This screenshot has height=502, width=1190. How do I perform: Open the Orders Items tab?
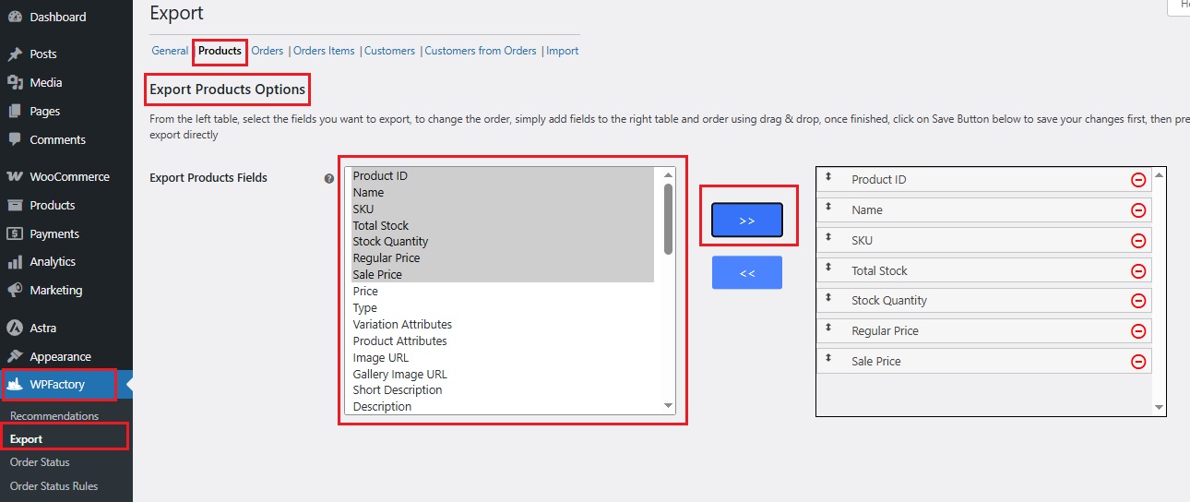(x=324, y=51)
